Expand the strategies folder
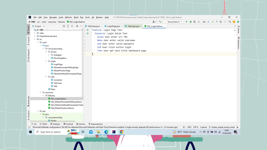 pyautogui.click(x=49, y=55)
